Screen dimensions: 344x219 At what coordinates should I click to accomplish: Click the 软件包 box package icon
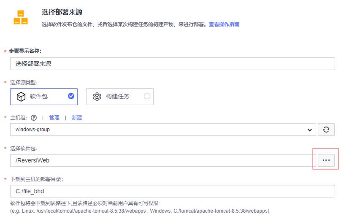click(21, 97)
